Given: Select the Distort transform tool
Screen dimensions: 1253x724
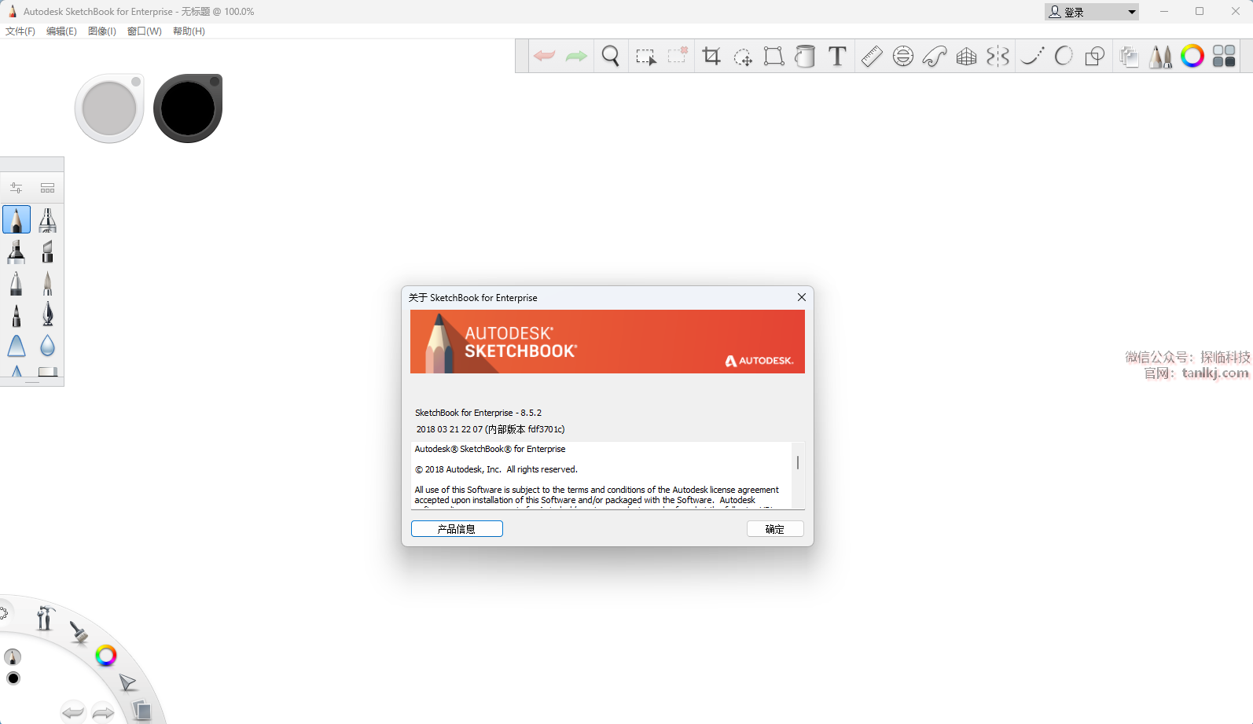Looking at the screenshot, I should point(774,56).
